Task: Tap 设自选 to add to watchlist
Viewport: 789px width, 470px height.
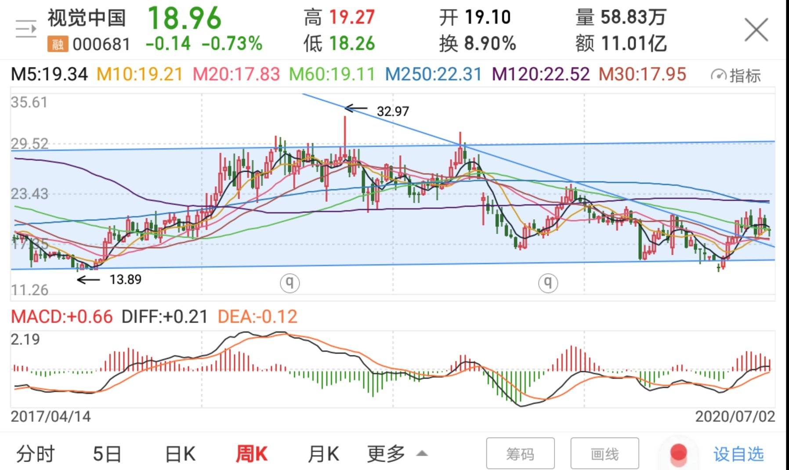Action: 738,454
